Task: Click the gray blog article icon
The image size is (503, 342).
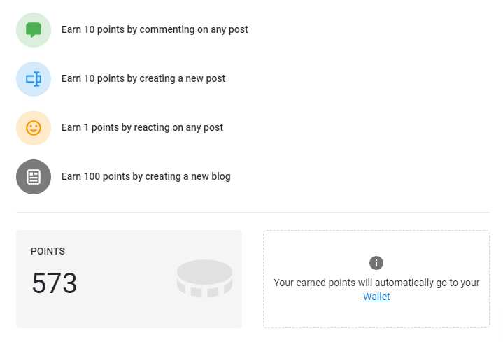Action: pos(34,177)
